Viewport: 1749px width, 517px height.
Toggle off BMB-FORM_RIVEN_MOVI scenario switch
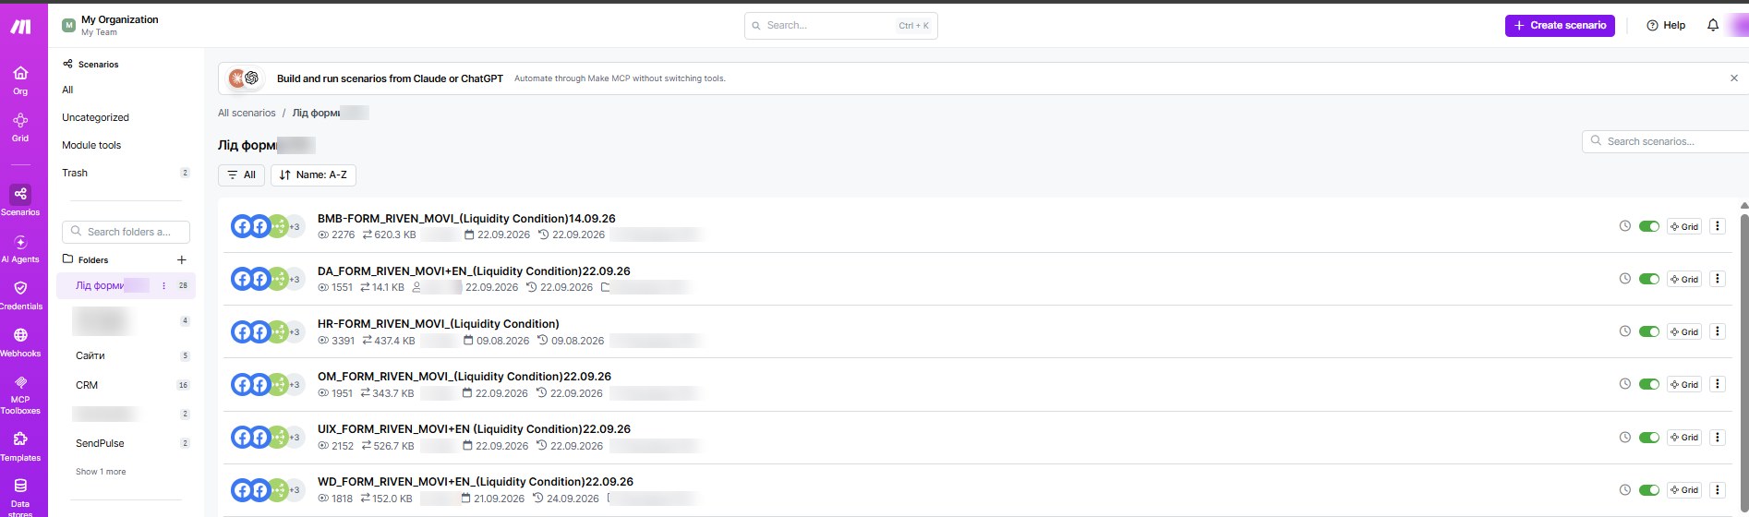coord(1649,226)
